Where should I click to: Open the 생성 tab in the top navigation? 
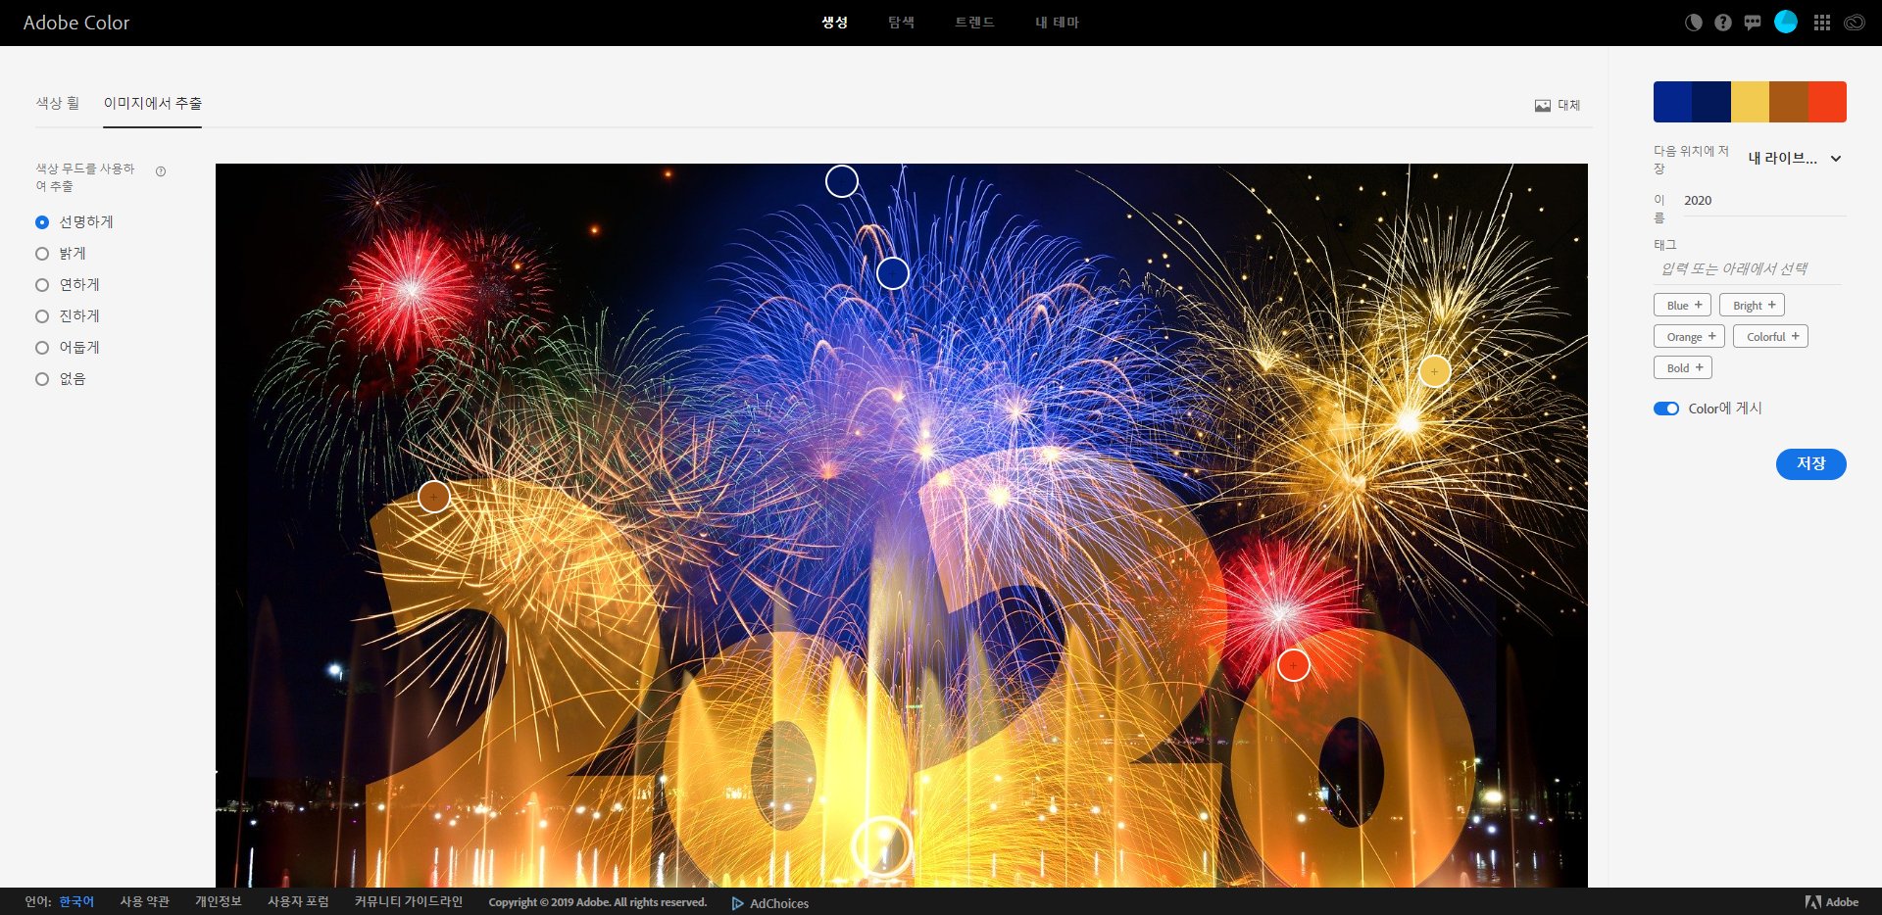pyautogui.click(x=834, y=23)
